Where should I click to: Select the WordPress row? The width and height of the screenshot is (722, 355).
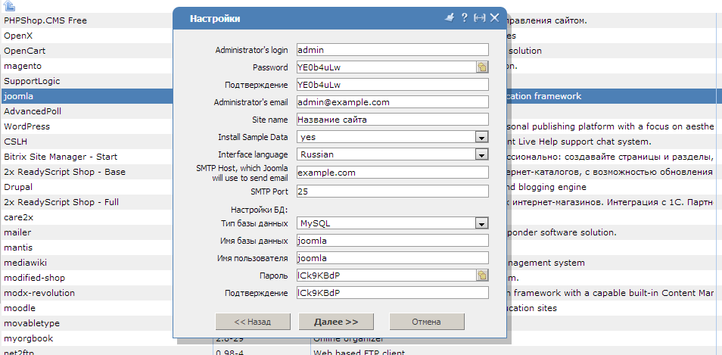click(26, 126)
